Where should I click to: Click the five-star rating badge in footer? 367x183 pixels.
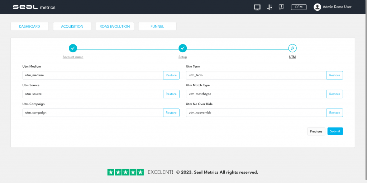(125, 172)
